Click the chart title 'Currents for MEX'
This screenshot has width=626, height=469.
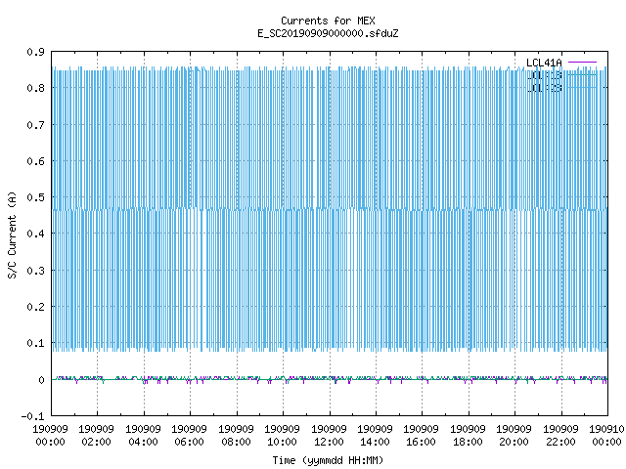click(328, 21)
